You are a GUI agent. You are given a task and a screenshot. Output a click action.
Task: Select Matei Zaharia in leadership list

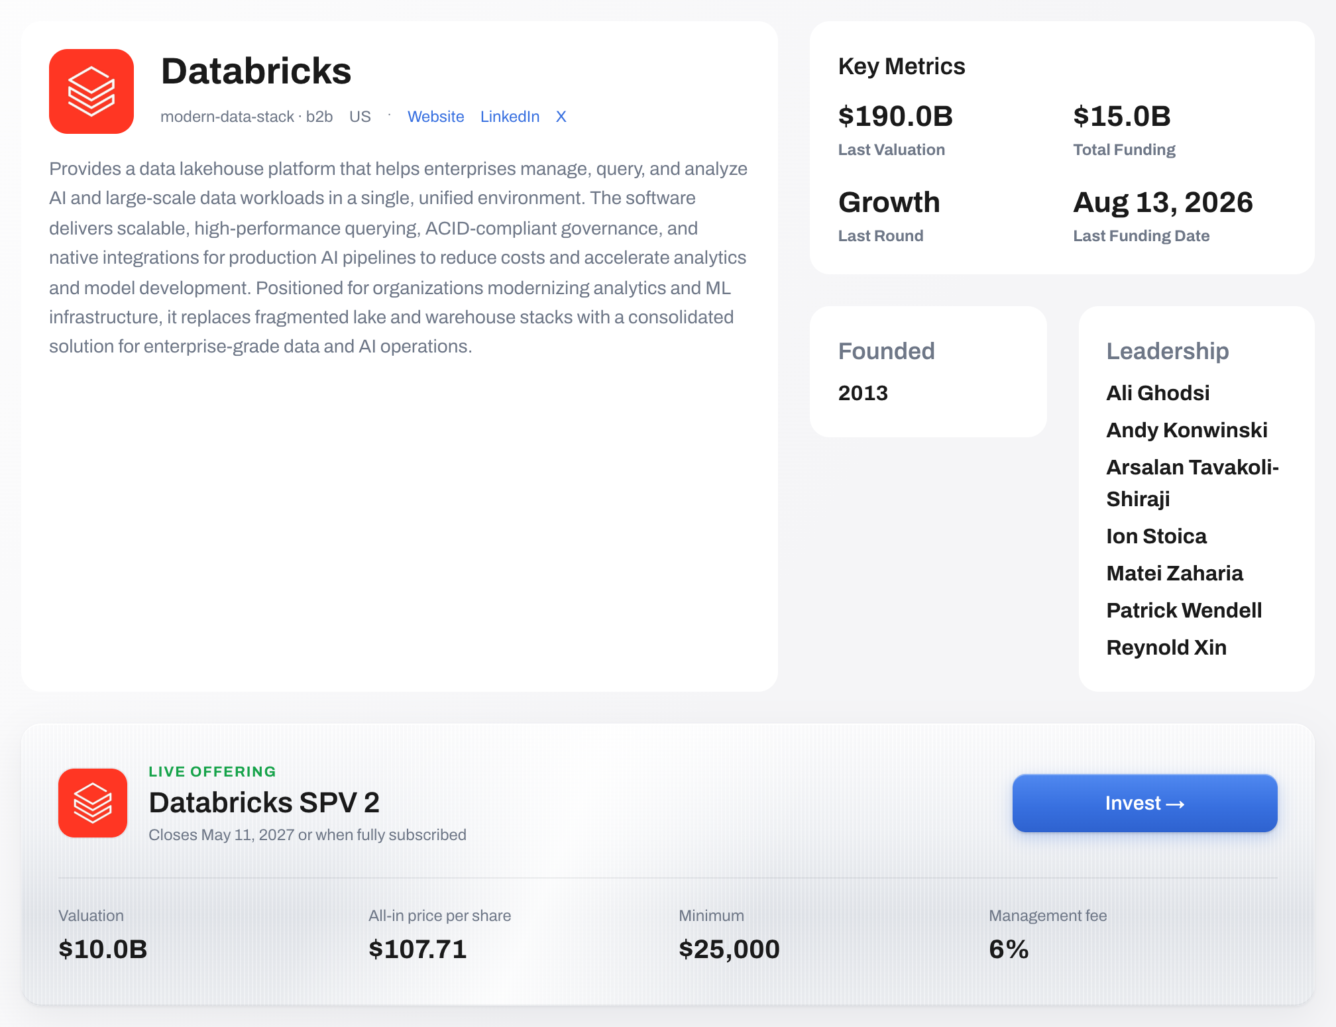[1174, 573]
